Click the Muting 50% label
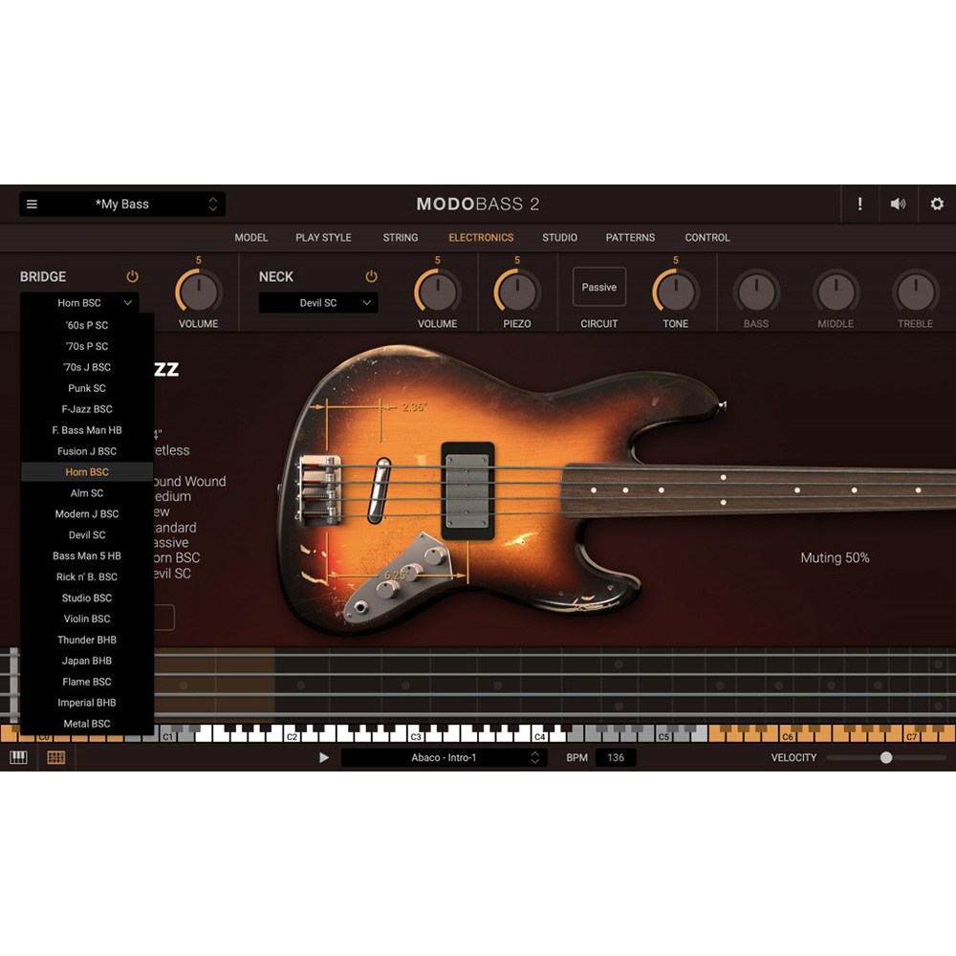The height and width of the screenshot is (956, 956). [x=836, y=558]
